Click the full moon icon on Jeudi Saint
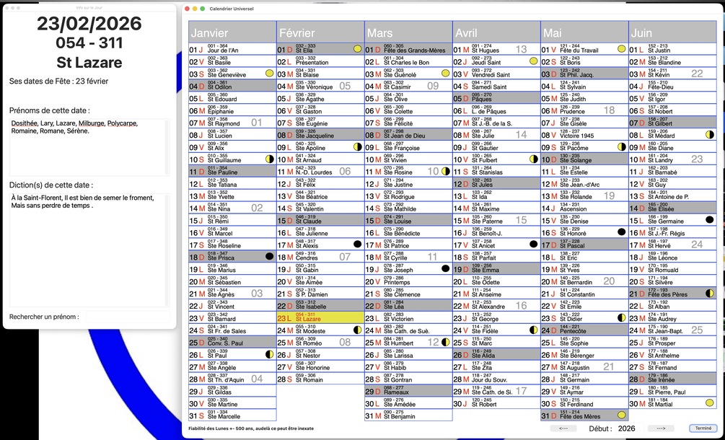 tap(534, 61)
